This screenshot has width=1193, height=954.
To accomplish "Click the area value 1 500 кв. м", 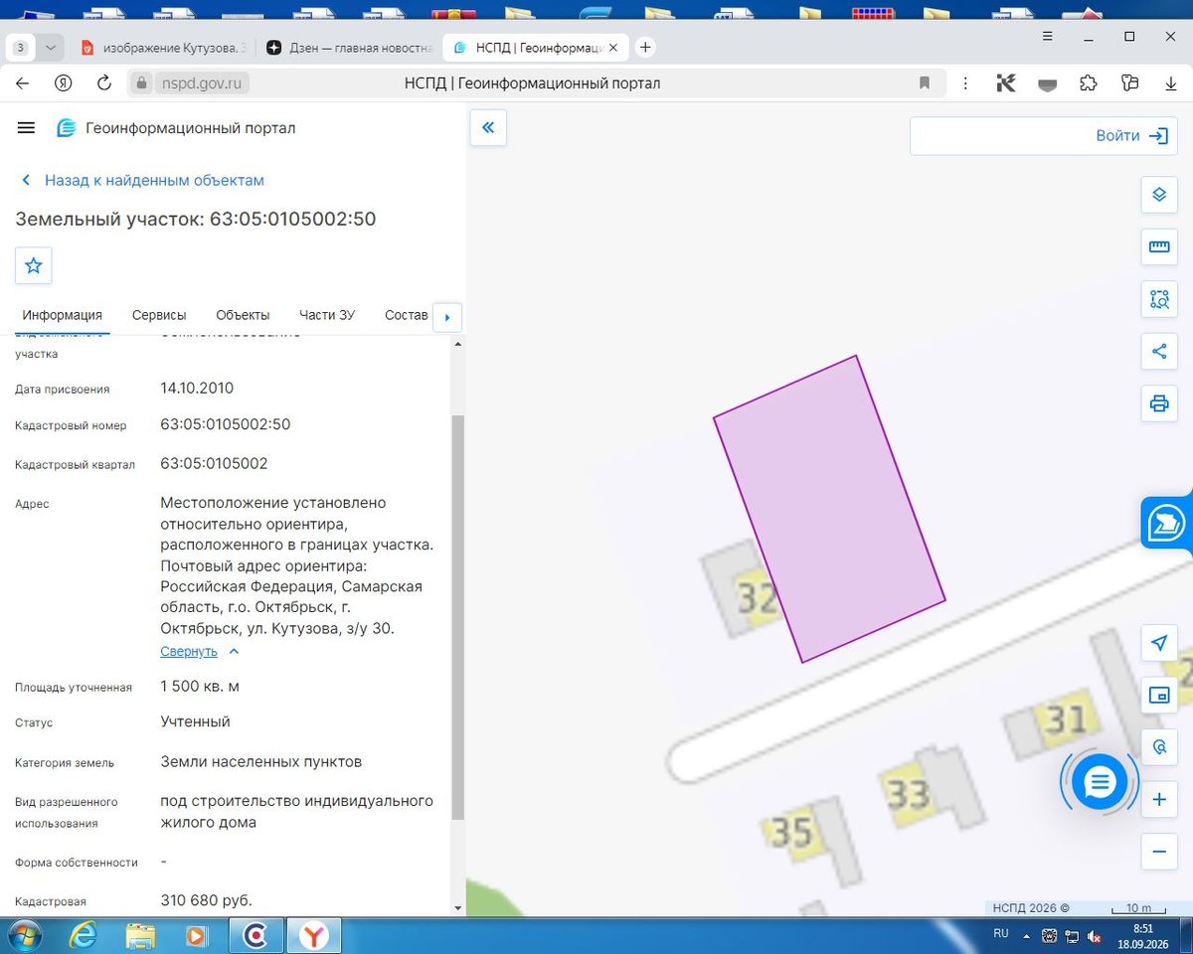I will coord(200,687).
